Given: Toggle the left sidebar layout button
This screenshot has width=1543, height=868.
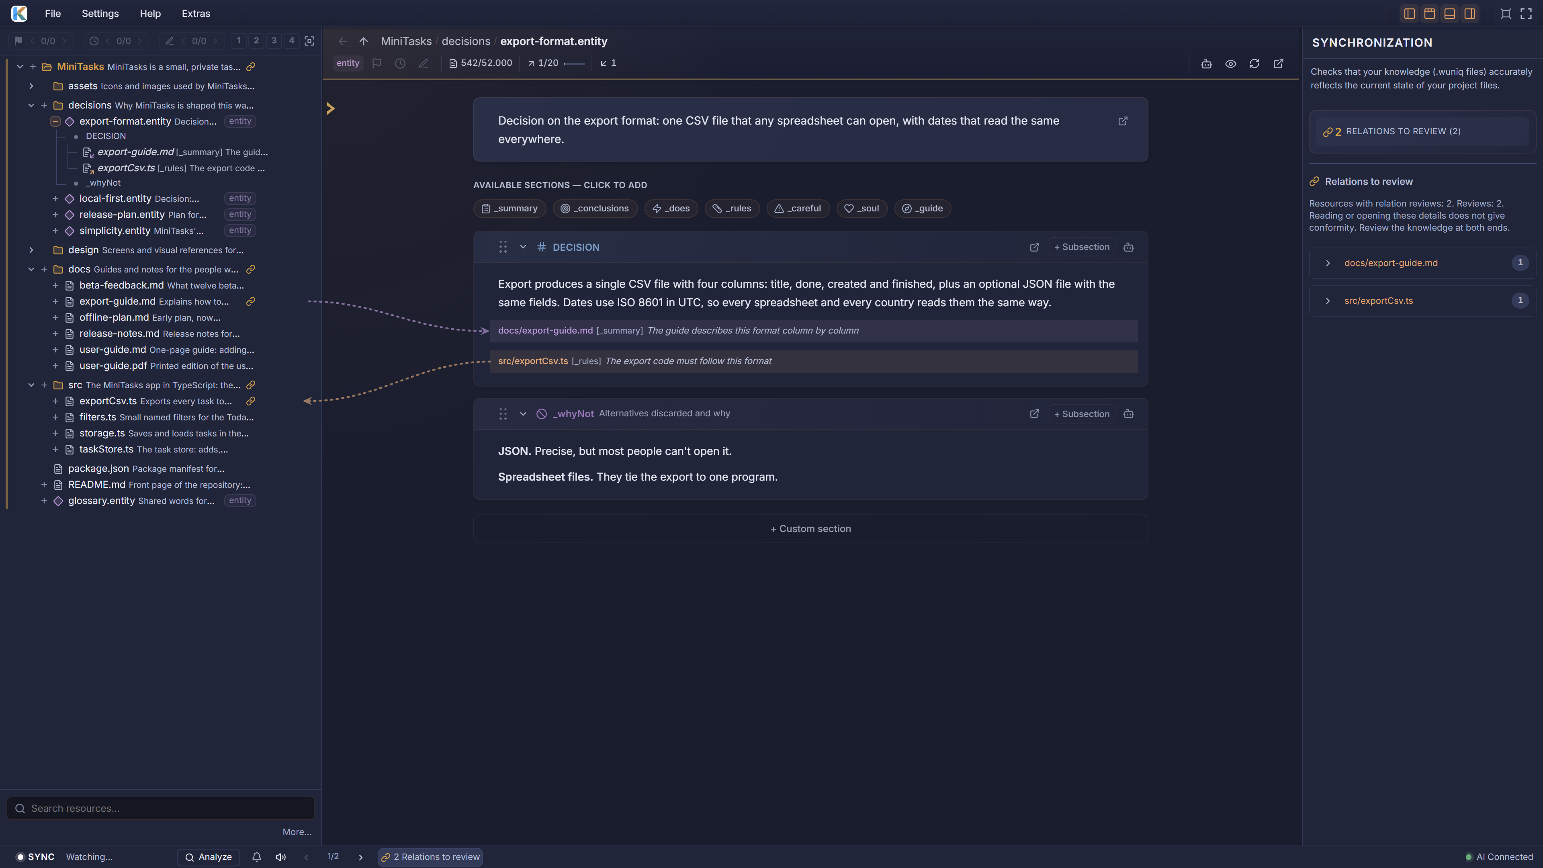Looking at the screenshot, I should click(1410, 13).
